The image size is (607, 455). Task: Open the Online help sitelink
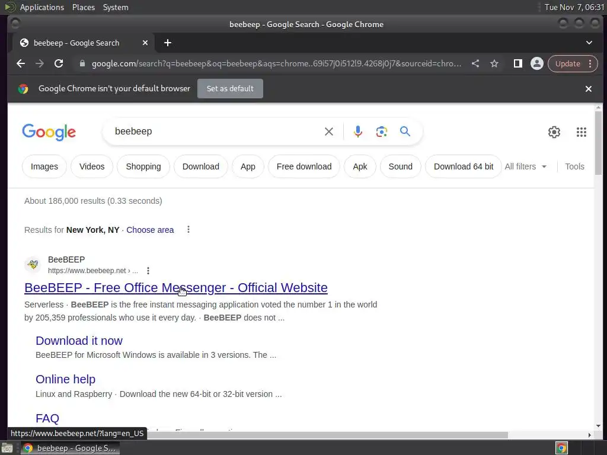[65, 379]
